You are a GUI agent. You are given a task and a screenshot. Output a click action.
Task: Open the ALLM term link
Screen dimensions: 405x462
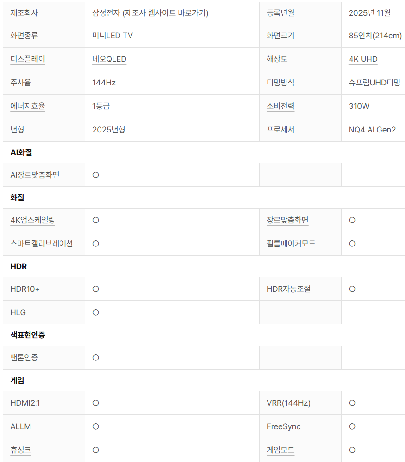[21, 426]
